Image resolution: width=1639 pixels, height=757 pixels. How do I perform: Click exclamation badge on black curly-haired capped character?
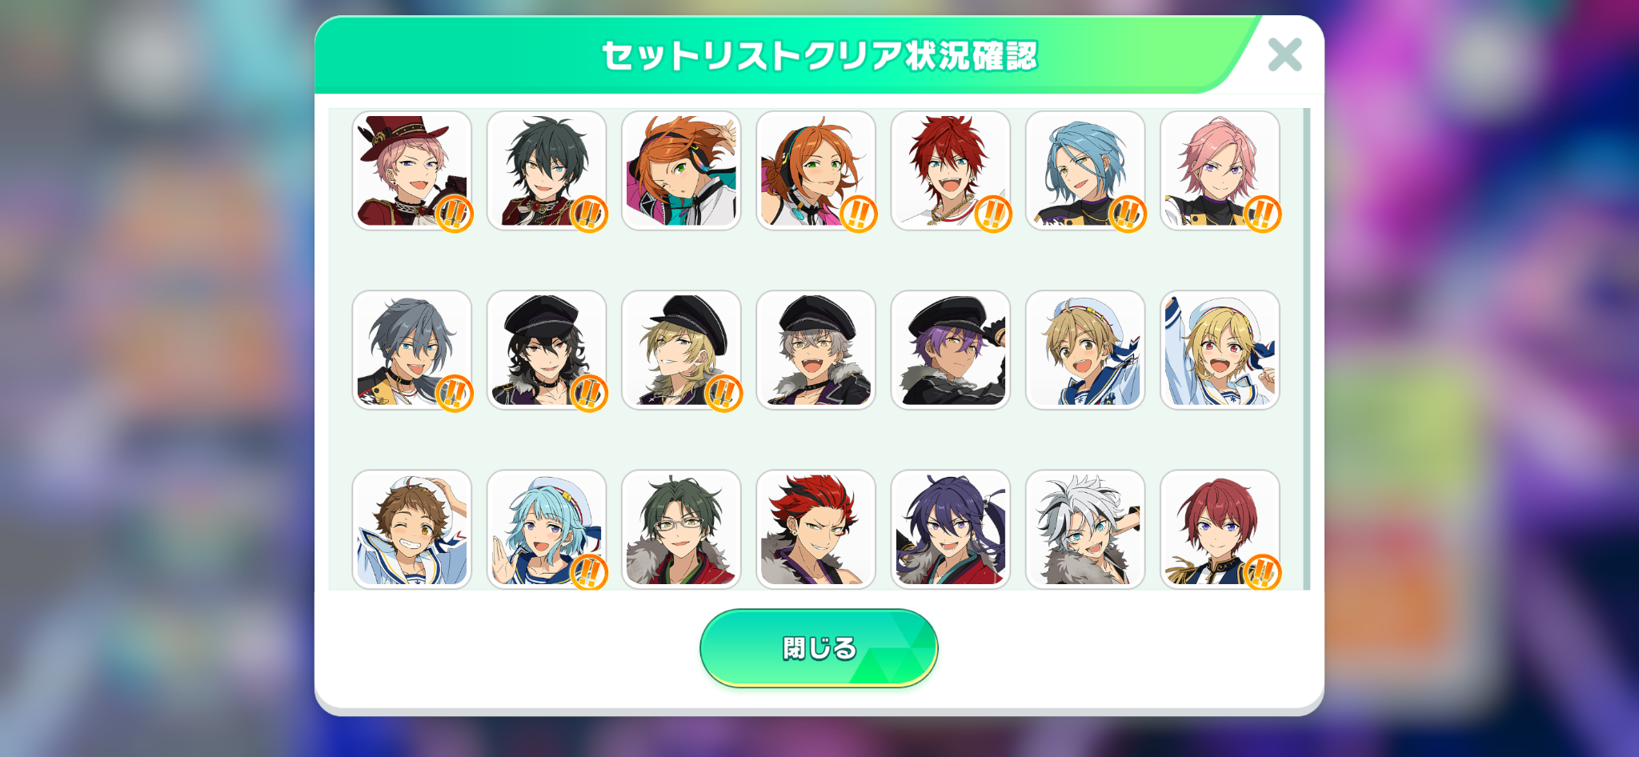[x=589, y=393]
